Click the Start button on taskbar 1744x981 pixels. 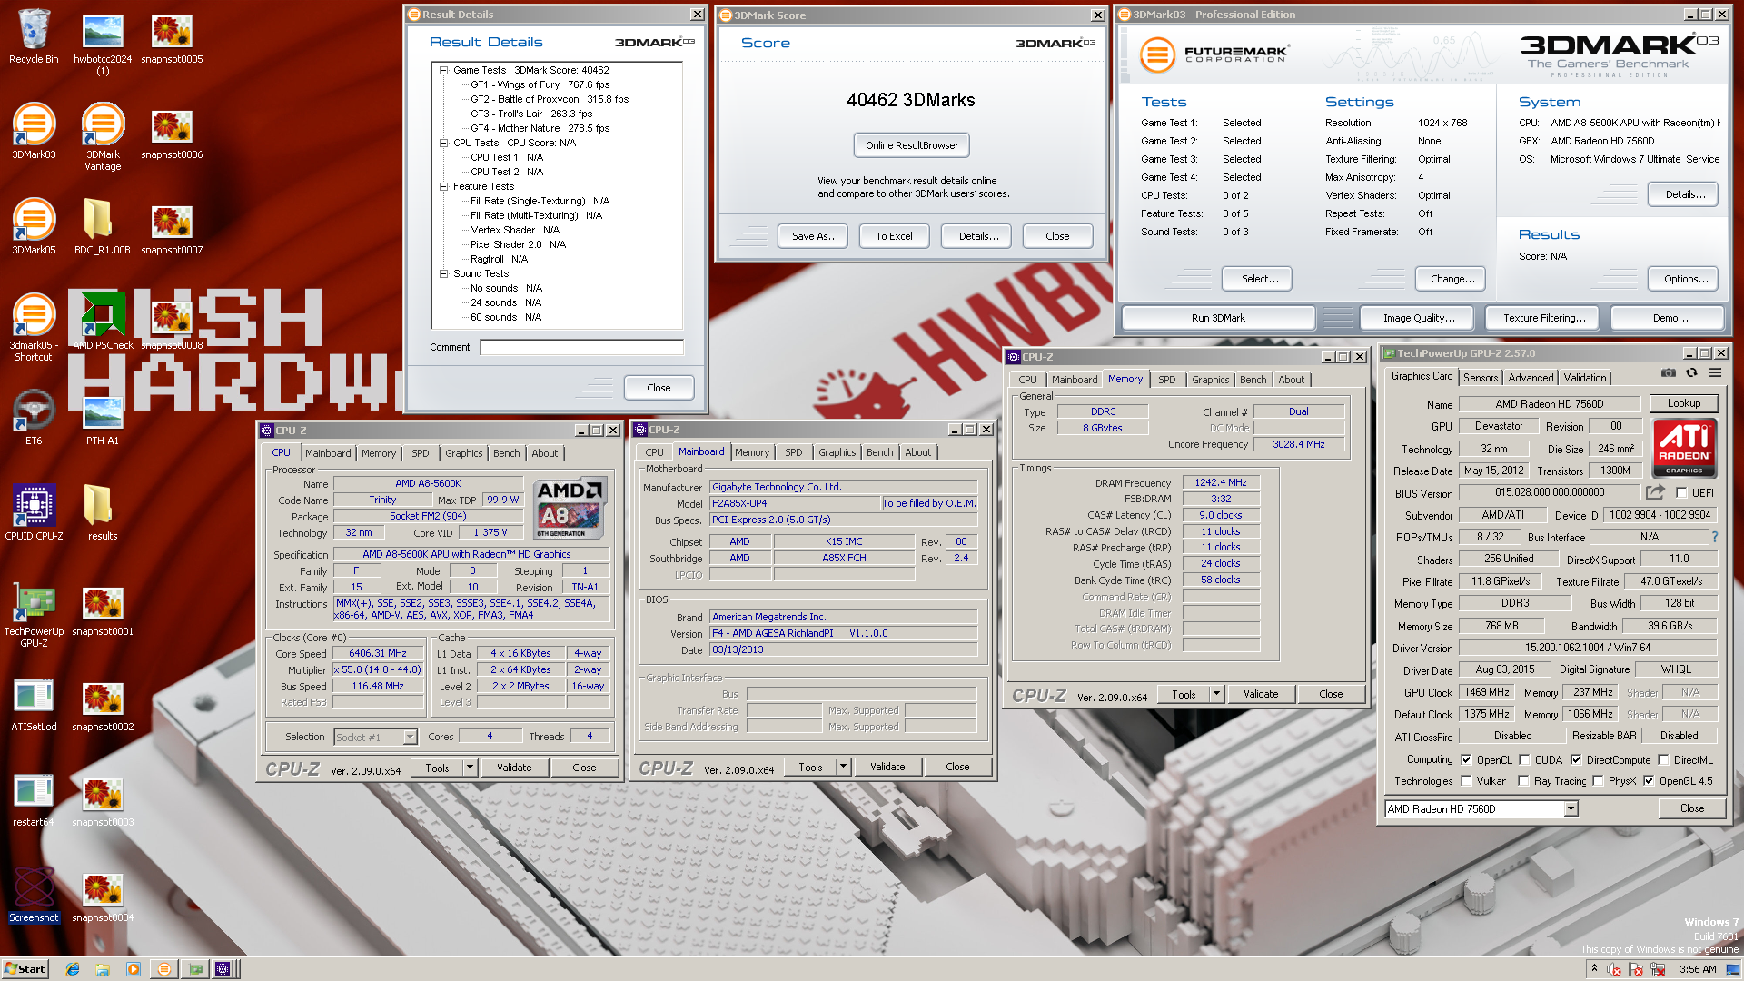(25, 969)
